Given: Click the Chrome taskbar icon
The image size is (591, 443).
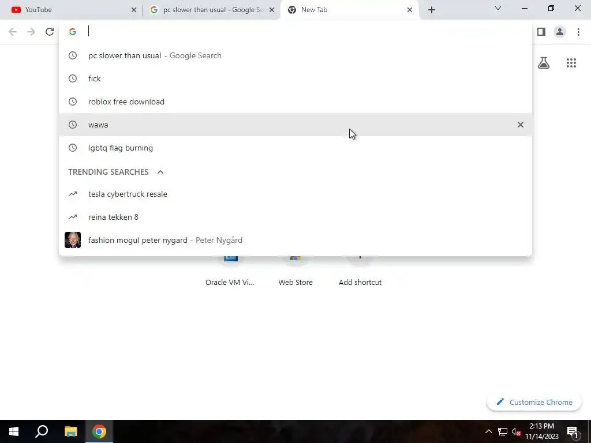Looking at the screenshot, I should pyautogui.click(x=99, y=431).
